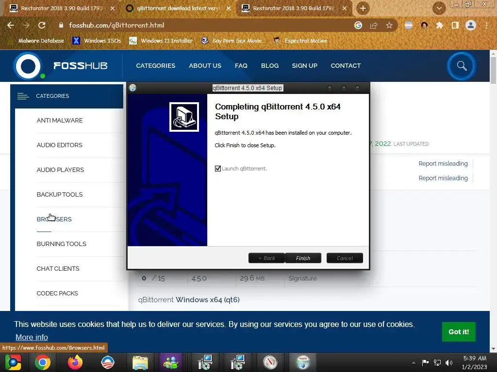Click the Finish button in qBittorrent Setup
The image size is (497, 372).
click(303, 258)
